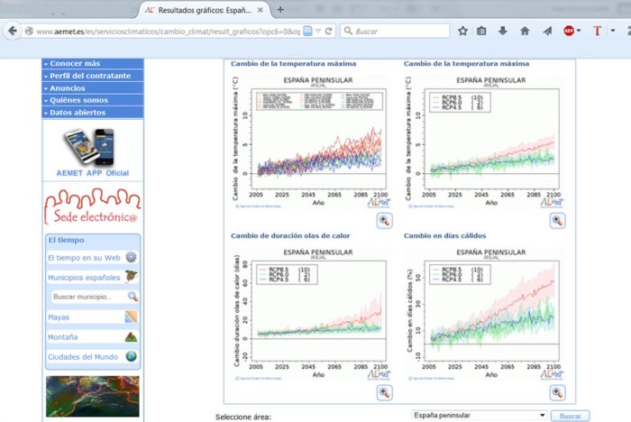Open the España peninsular area dropdown
The image size is (631, 422).
point(478,416)
